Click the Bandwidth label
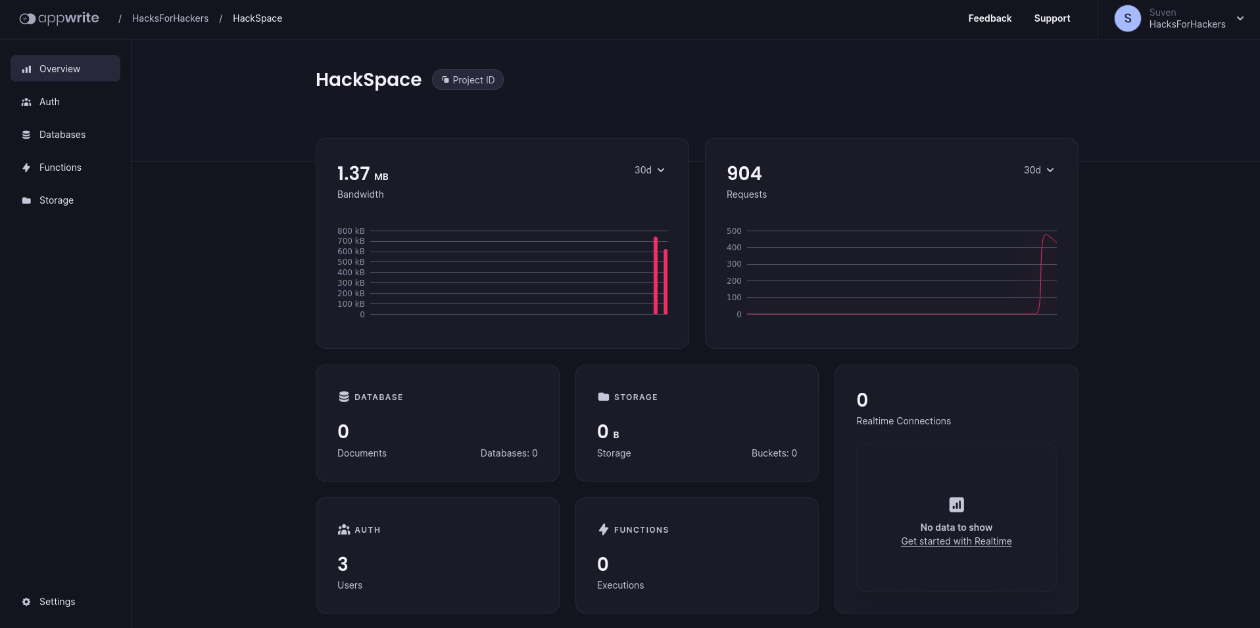 coord(360,194)
